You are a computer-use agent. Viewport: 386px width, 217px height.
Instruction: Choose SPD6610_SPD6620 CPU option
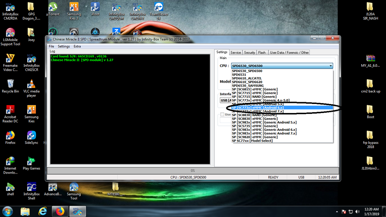coord(282,82)
